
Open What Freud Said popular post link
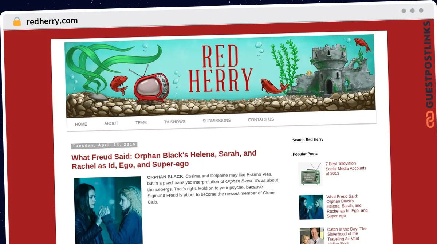pyautogui.click(x=347, y=206)
